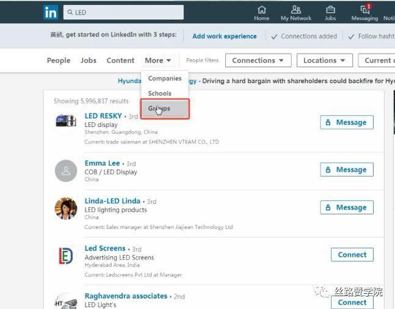The width and height of the screenshot is (395, 309).
Task: Click People filters label
Action: click(202, 60)
